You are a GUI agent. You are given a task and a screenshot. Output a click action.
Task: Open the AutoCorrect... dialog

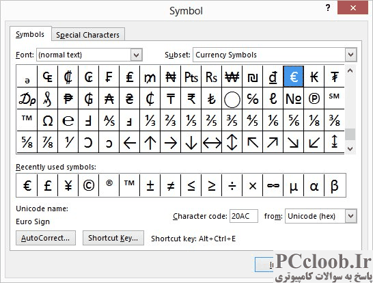coord(46,238)
